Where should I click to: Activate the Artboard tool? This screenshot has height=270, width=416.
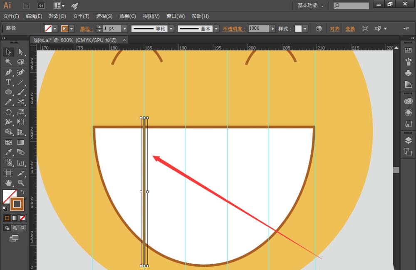(8, 173)
